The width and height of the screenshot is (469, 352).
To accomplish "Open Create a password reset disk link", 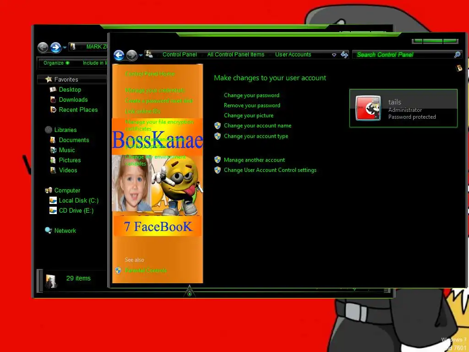I will 159,100.
